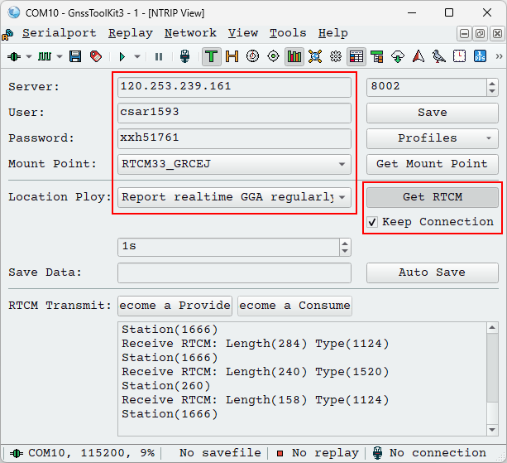Screen dimensions: 507x463
Task: Click the blue floppy disk save icon
Action: (75, 56)
